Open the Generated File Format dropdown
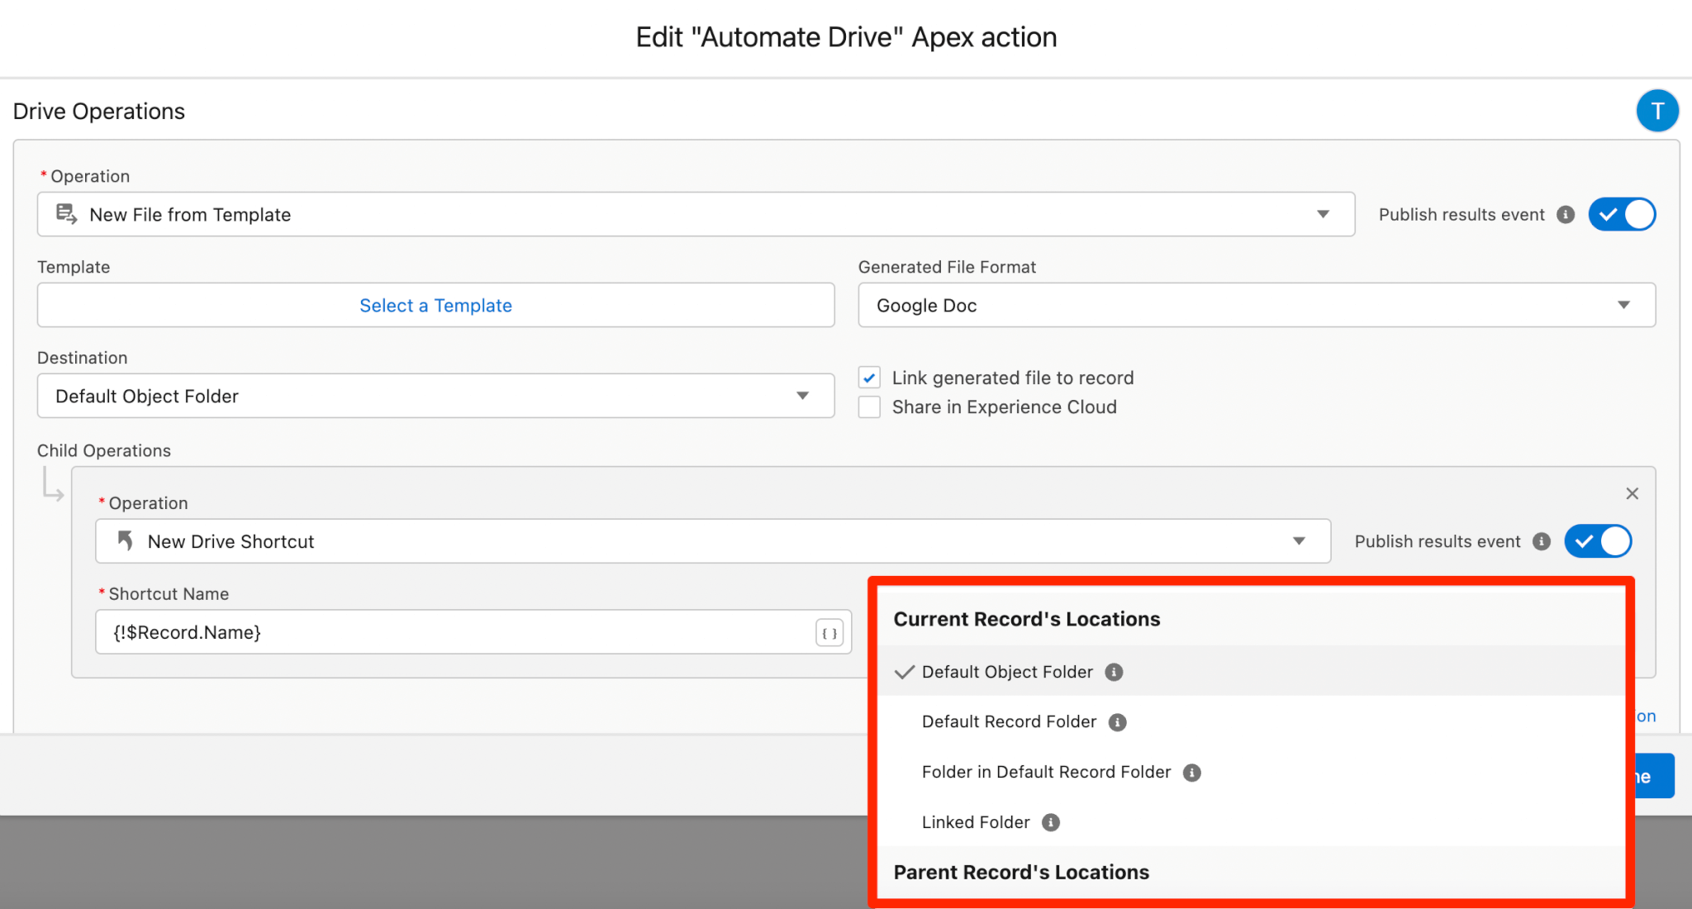 point(1257,305)
